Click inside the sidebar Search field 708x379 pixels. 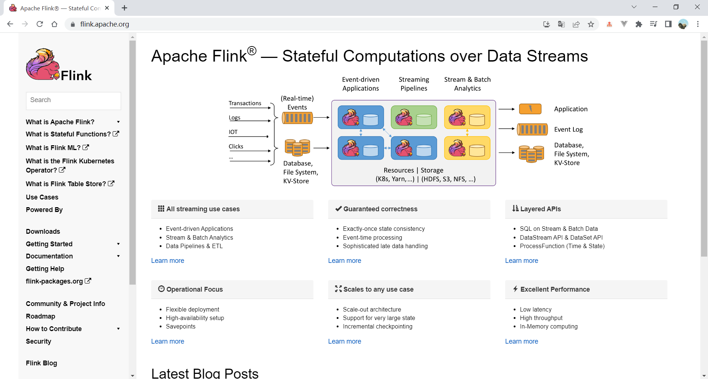pyautogui.click(x=73, y=100)
